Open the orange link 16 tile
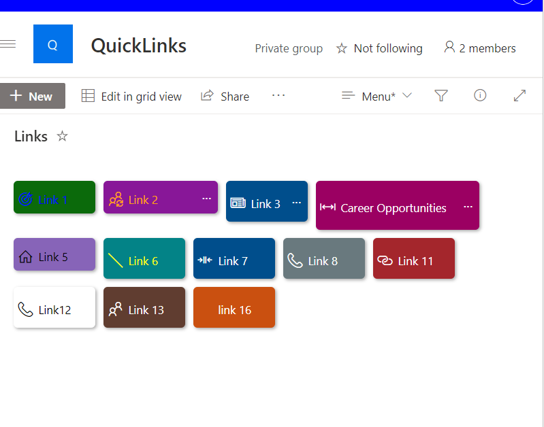The height and width of the screenshot is (427, 544). tap(234, 307)
